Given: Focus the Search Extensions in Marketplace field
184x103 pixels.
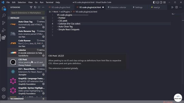Looking at the screenshot, I should [x=28, y=13].
